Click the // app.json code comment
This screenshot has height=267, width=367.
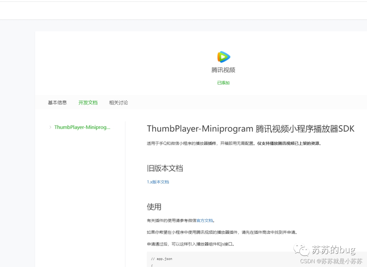click(x=161, y=259)
